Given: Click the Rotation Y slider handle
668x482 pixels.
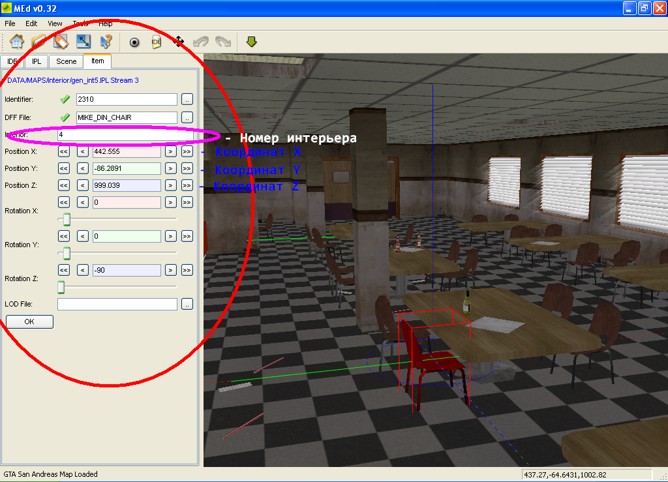Looking at the screenshot, I should (x=67, y=253).
